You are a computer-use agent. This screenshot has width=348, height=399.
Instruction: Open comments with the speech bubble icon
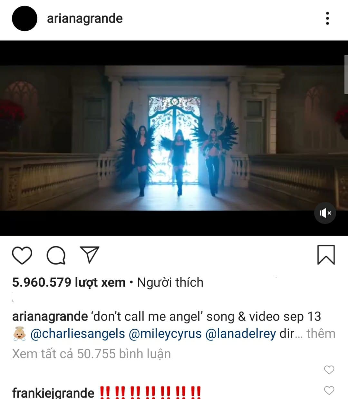pos(56,255)
